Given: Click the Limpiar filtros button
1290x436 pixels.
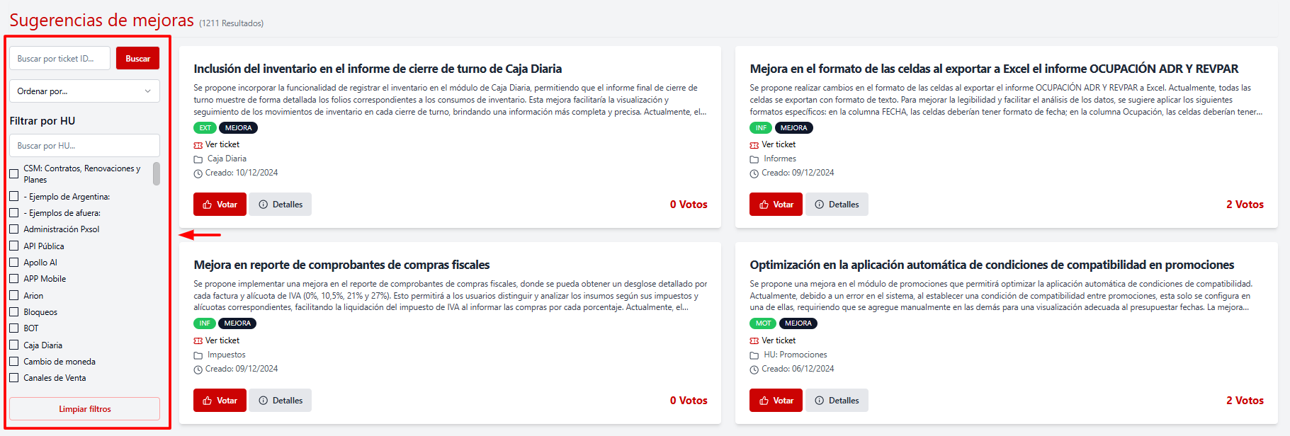Looking at the screenshot, I should pyautogui.click(x=84, y=409).
